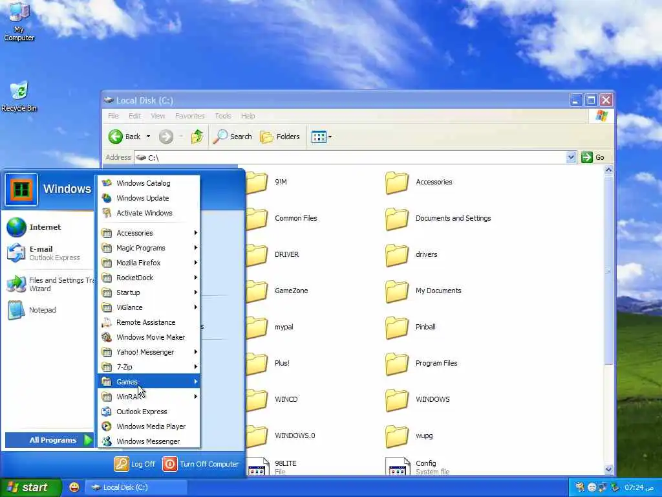Click the scrollbar up arrow in Local Disk
The height and width of the screenshot is (497, 662).
(608, 170)
